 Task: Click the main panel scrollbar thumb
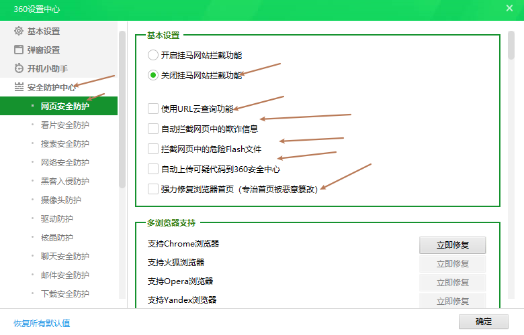pos(511,45)
